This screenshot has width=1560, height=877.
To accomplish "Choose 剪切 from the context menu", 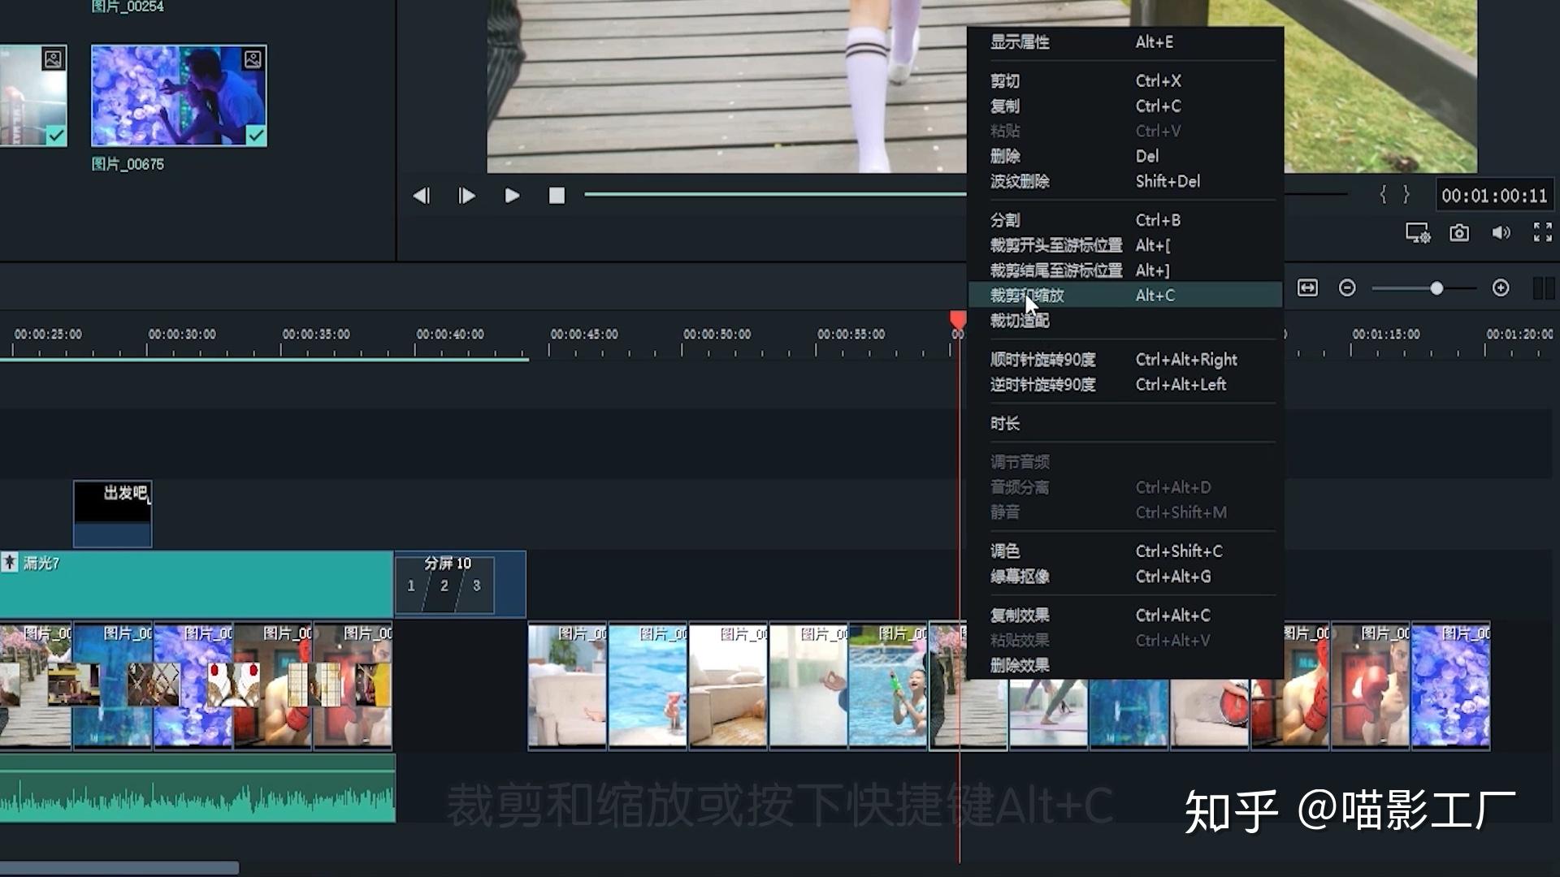I will 1124,81.
